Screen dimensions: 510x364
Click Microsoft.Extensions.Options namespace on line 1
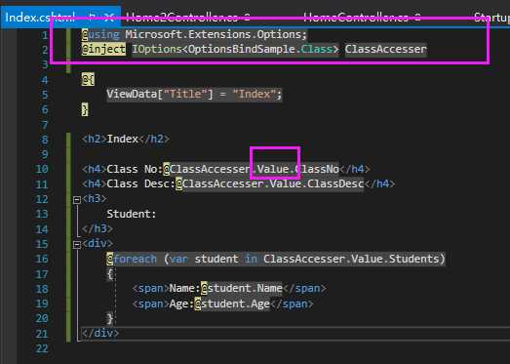point(214,34)
